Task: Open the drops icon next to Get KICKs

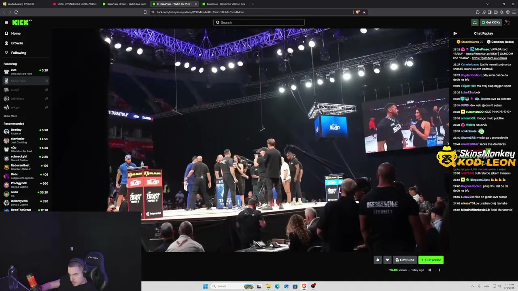Action: 475,23
